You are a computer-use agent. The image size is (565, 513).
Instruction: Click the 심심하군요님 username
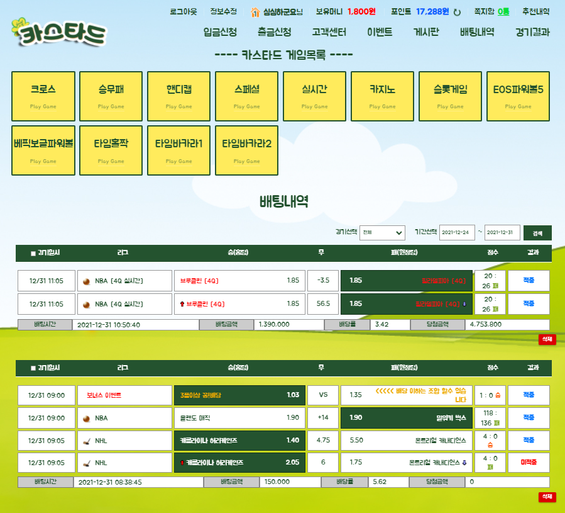283,12
